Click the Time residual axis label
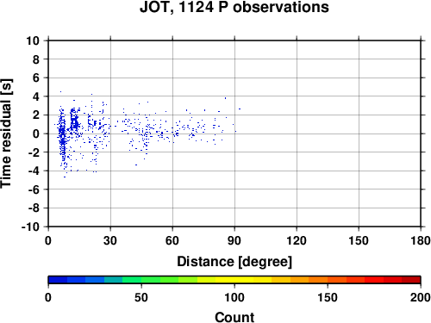 point(6,134)
